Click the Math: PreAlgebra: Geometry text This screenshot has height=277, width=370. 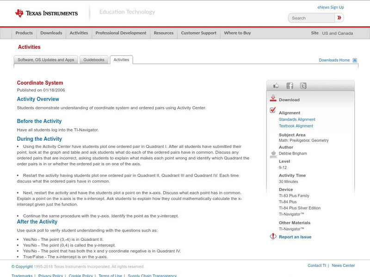coord(304,140)
